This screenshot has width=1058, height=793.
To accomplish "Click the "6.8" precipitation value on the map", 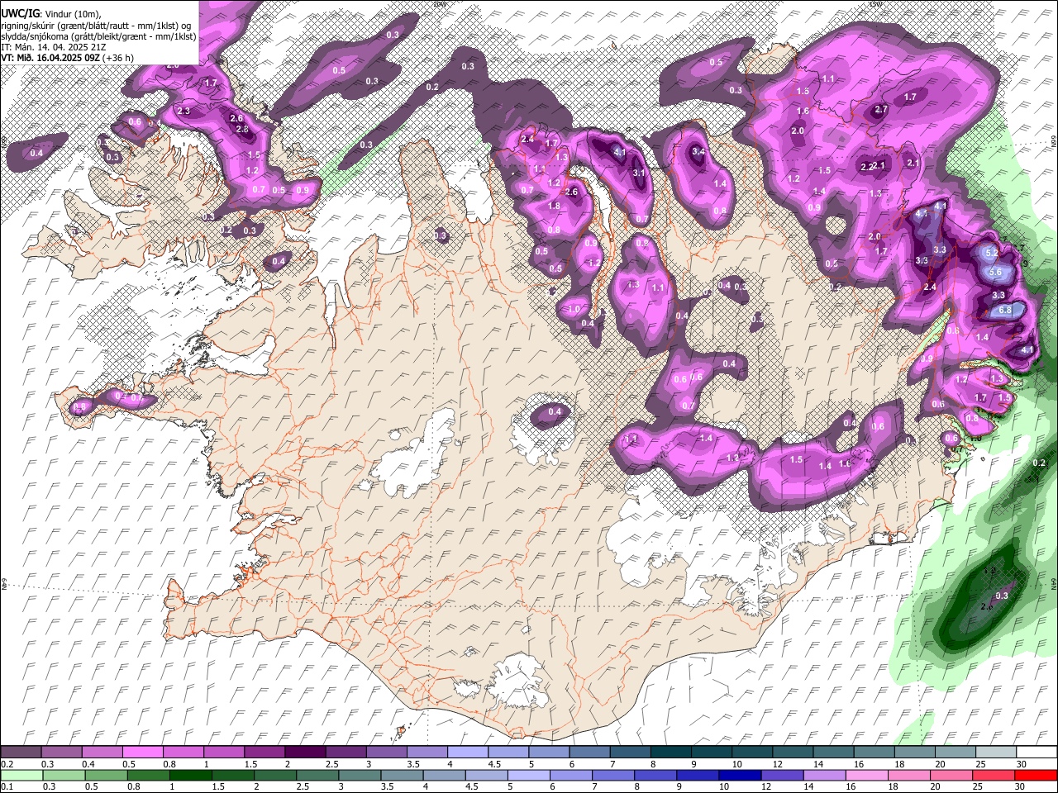I will 1005,311.
